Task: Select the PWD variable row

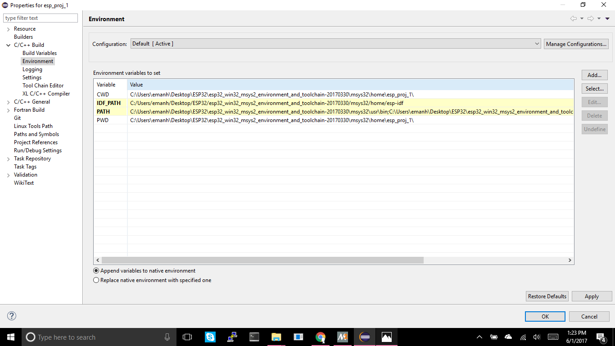Action: [x=334, y=120]
